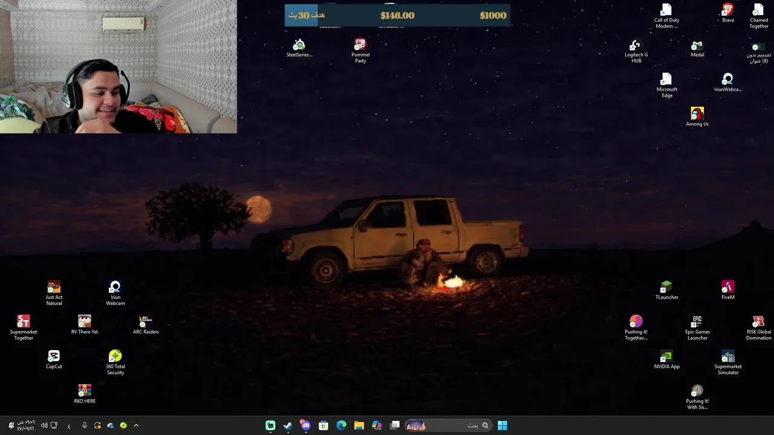Viewport: 774px width, 435px height.
Task: Select the RISK Global Domination icon
Action: [758, 327]
